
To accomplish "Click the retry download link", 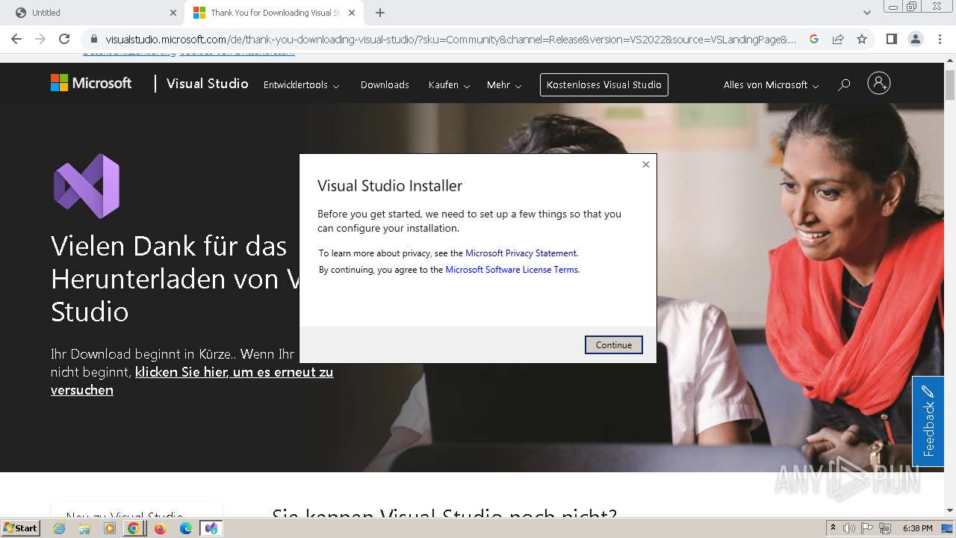I will [192, 380].
